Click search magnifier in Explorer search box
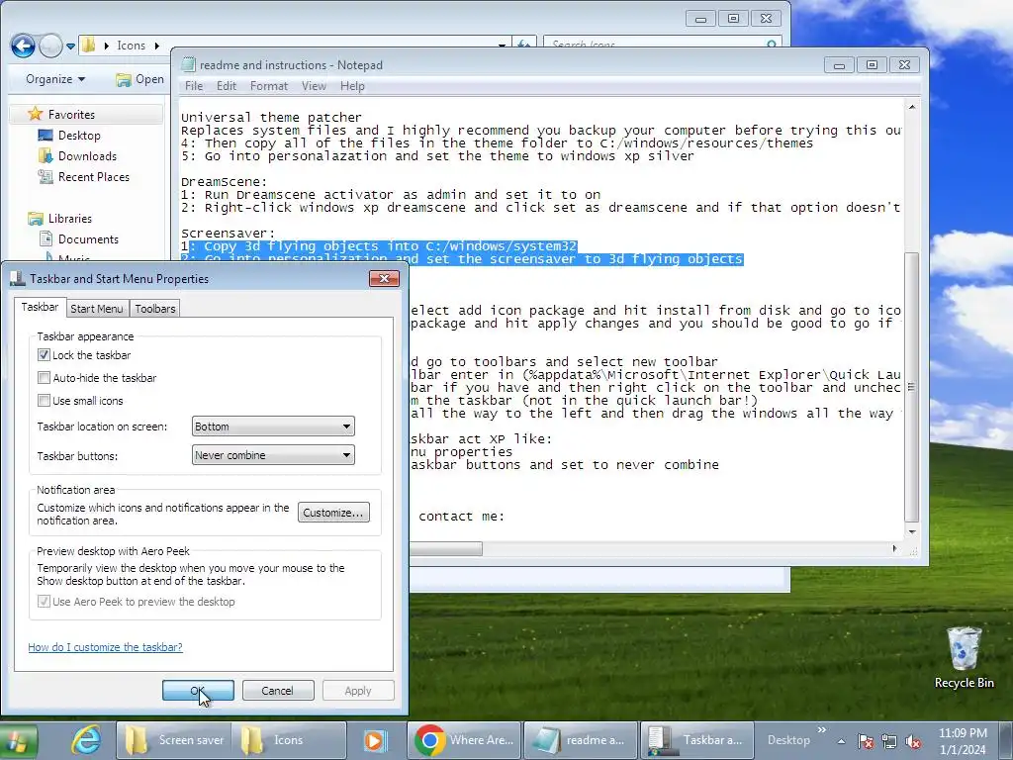This screenshot has width=1013, height=760. pyautogui.click(x=771, y=45)
